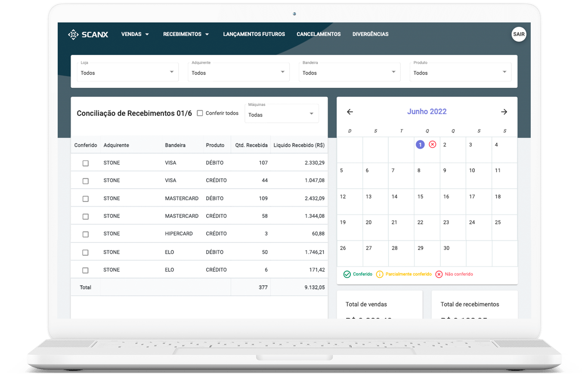Image resolution: width=588 pixels, height=385 pixels.
Task: Check the STONE VISA DÉBITO row
Action: (x=86, y=163)
